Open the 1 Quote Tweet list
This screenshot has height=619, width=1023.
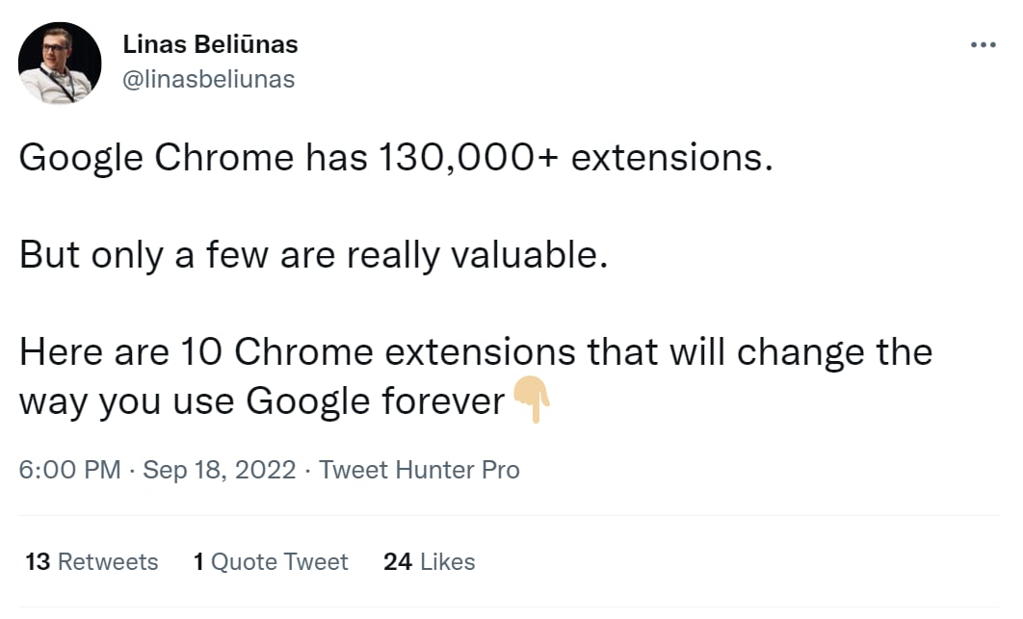[271, 561]
